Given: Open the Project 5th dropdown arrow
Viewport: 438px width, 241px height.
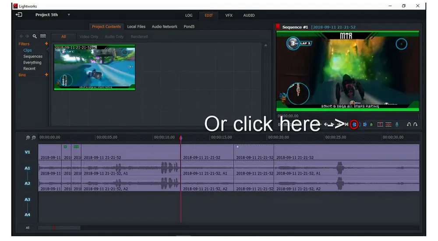Looking at the screenshot, I should (69, 14).
